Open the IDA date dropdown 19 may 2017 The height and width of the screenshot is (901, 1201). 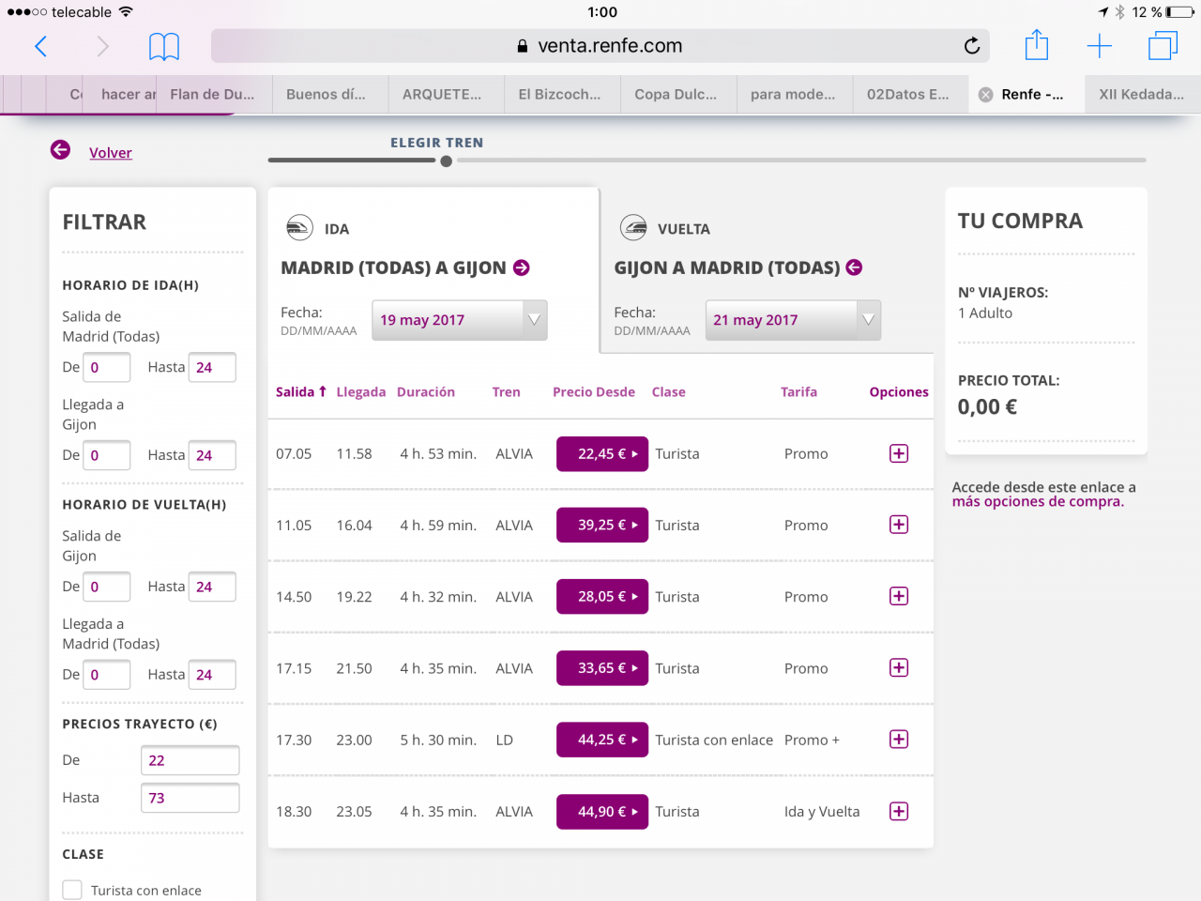(460, 320)
